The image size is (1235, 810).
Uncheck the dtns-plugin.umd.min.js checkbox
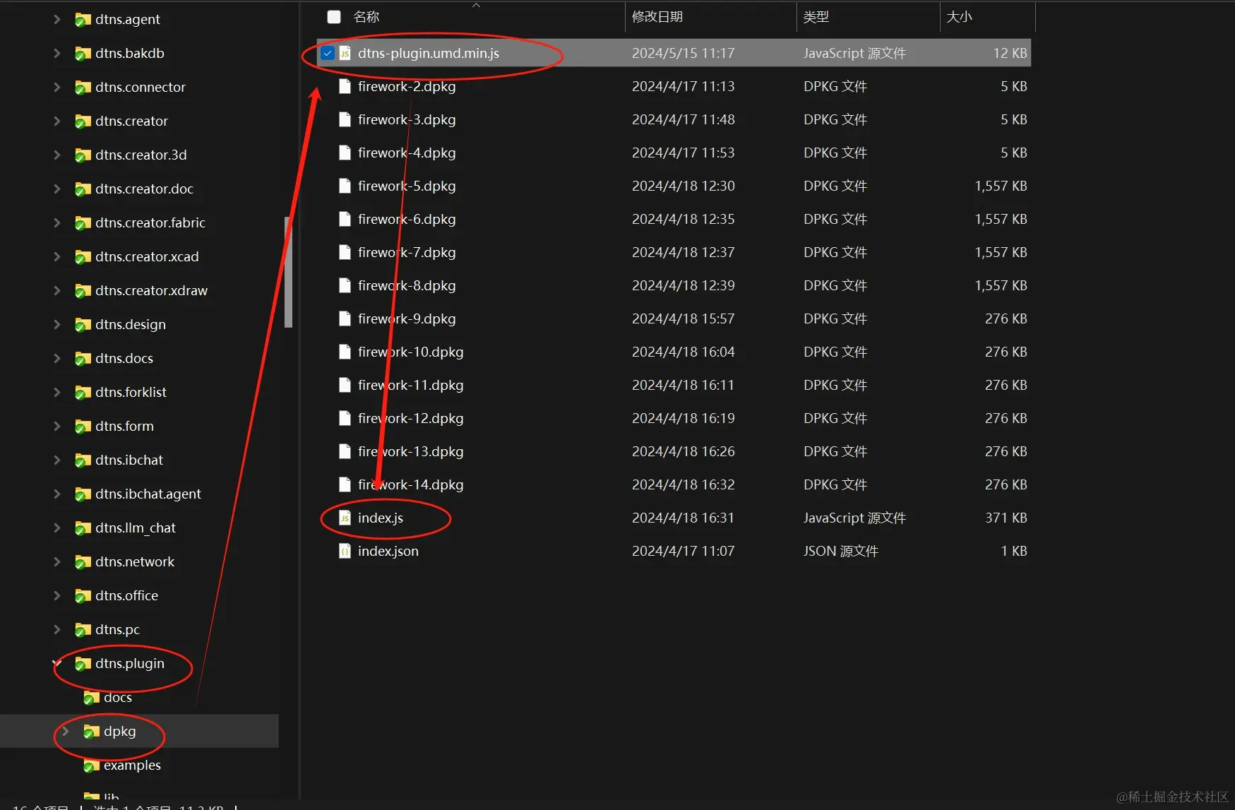pos(328,53)
